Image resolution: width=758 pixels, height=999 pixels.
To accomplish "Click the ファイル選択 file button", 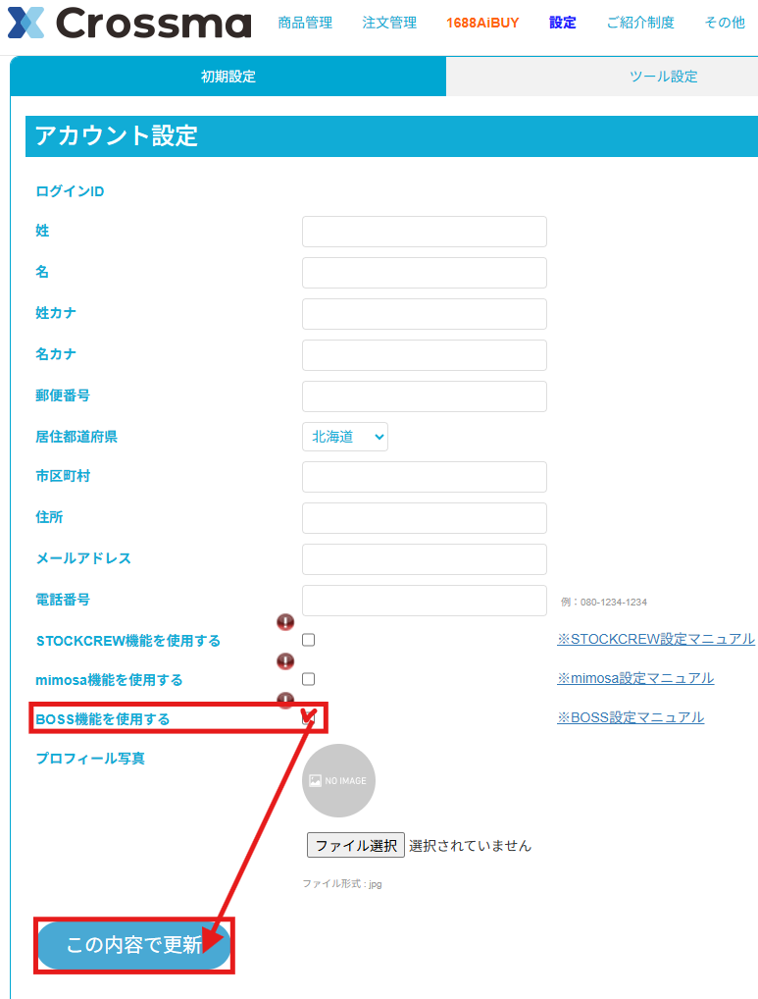I will 355,845.
